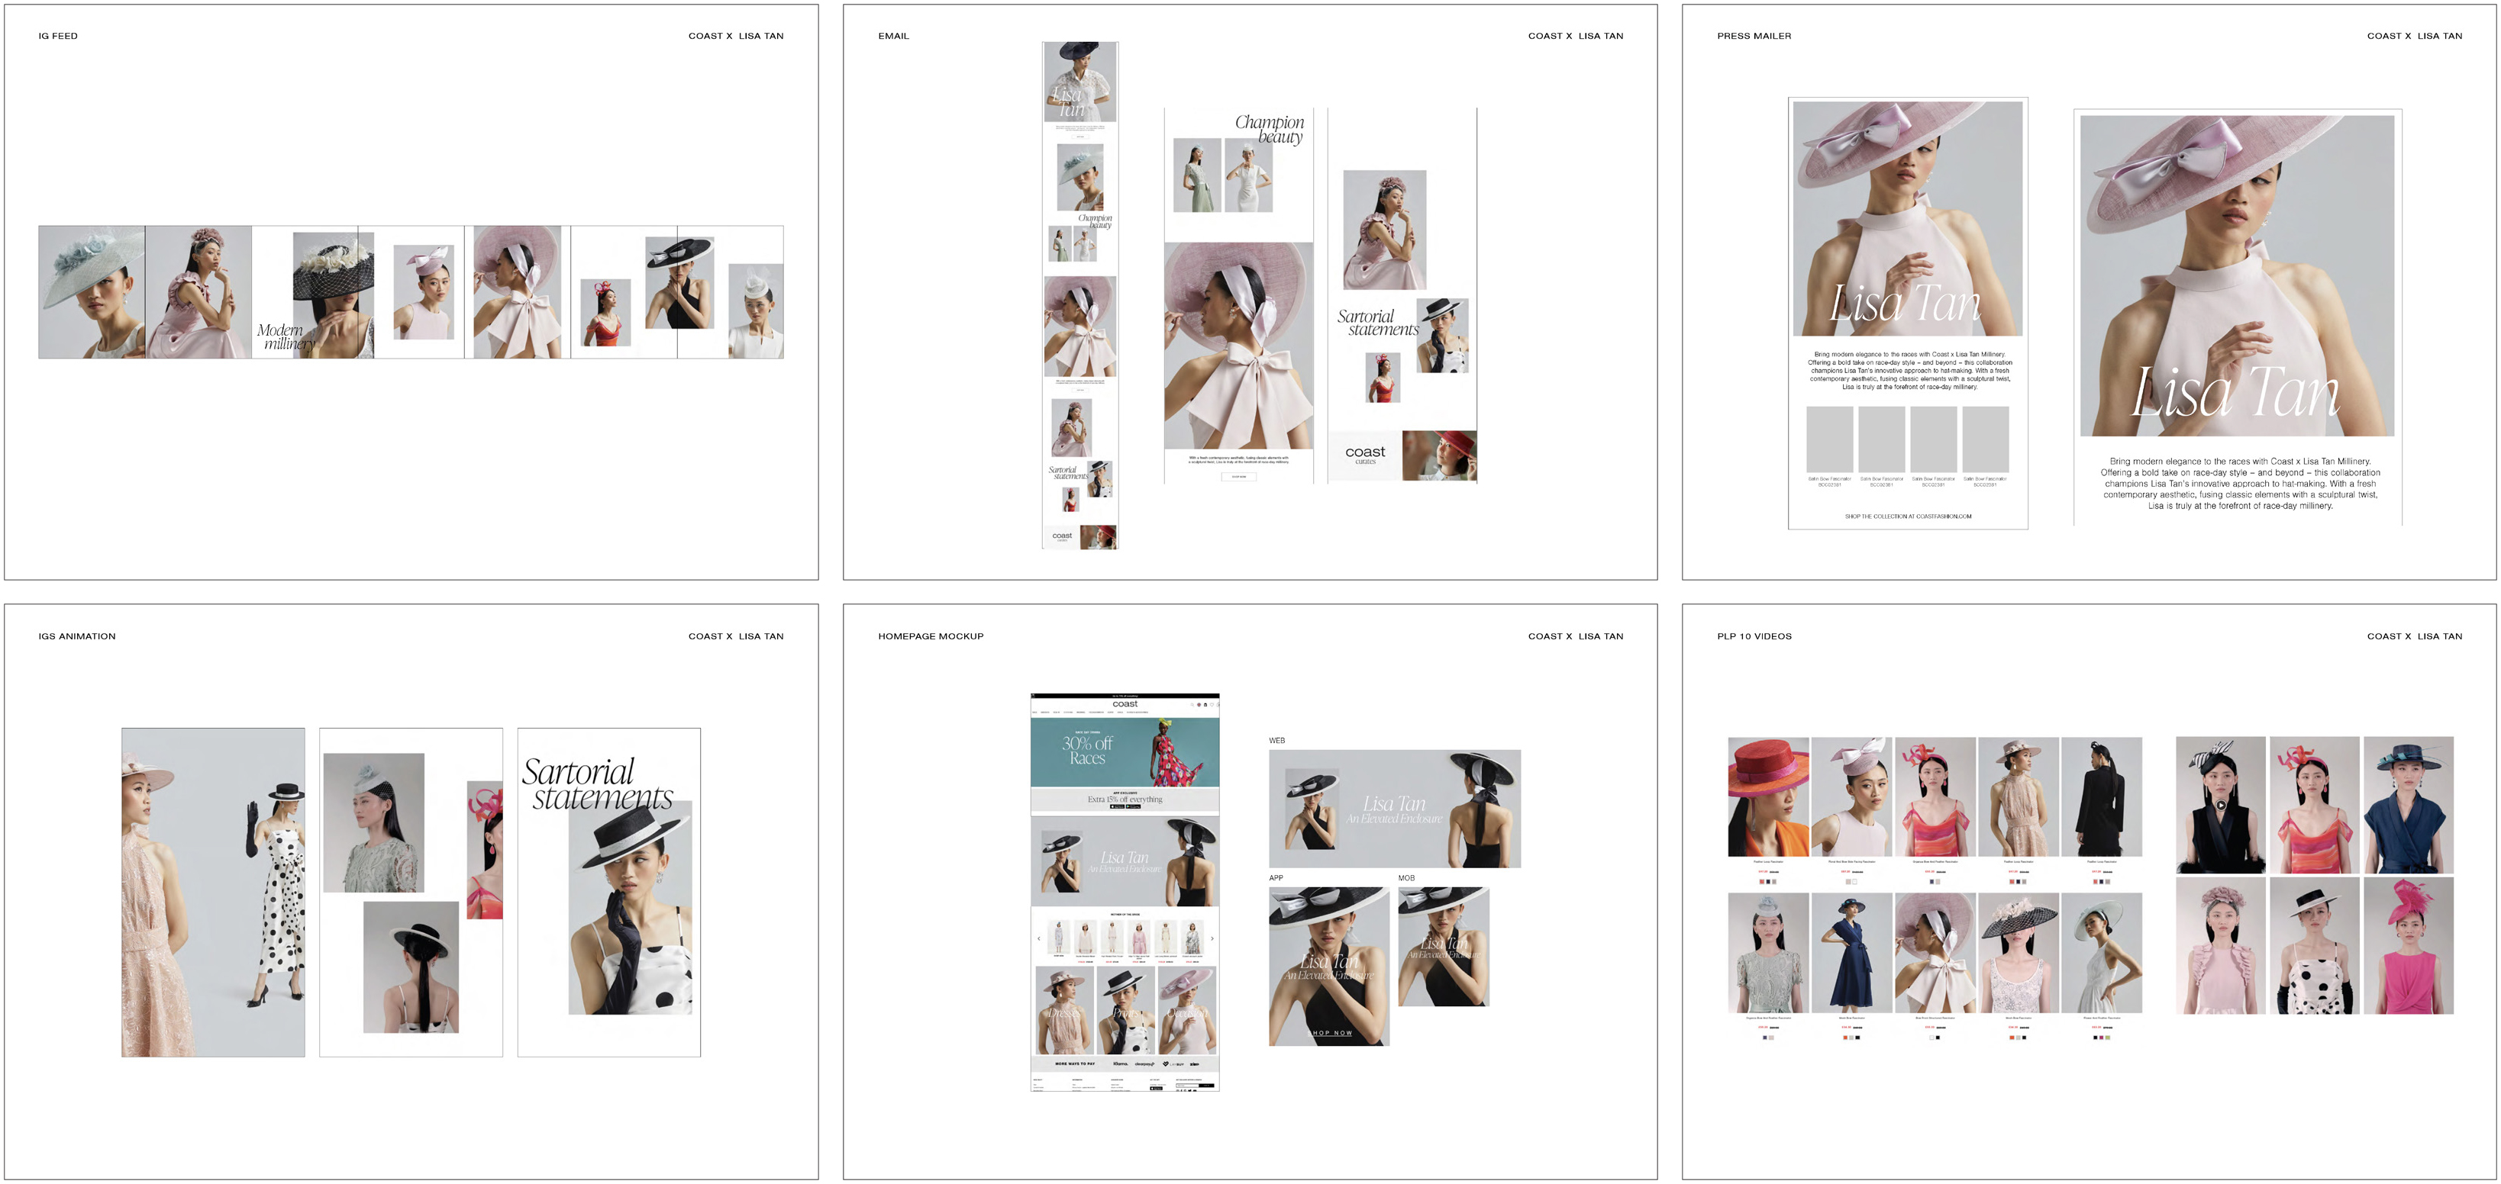The height and width of the screenshot is (1184, 2501).
Task: Select the PLP 10 VIDEOS slide title
Action: tap(1754, 637)
